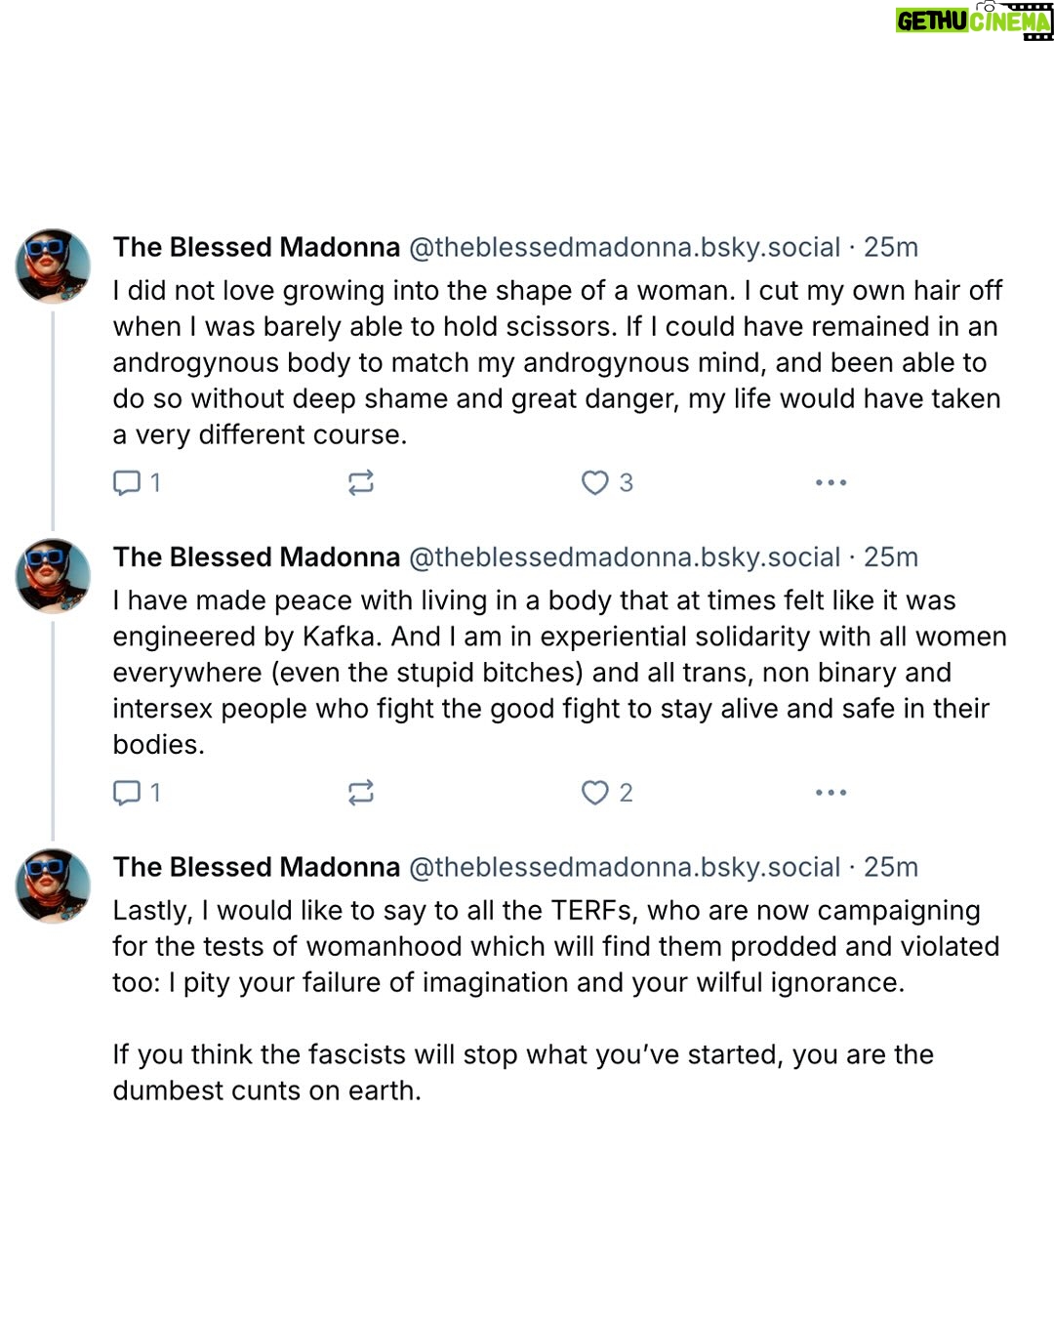Open the 25m timestamp on the TERFs post
Image resolution: width=1054 pixels, height=1318 pixels.
(891, 867)
